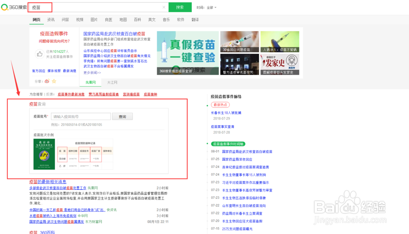Viewport: 409px width, 234px height.
Task: Click the 疫苗接种 suggestion
Action: pyautogui.click(x=151, y=94)
